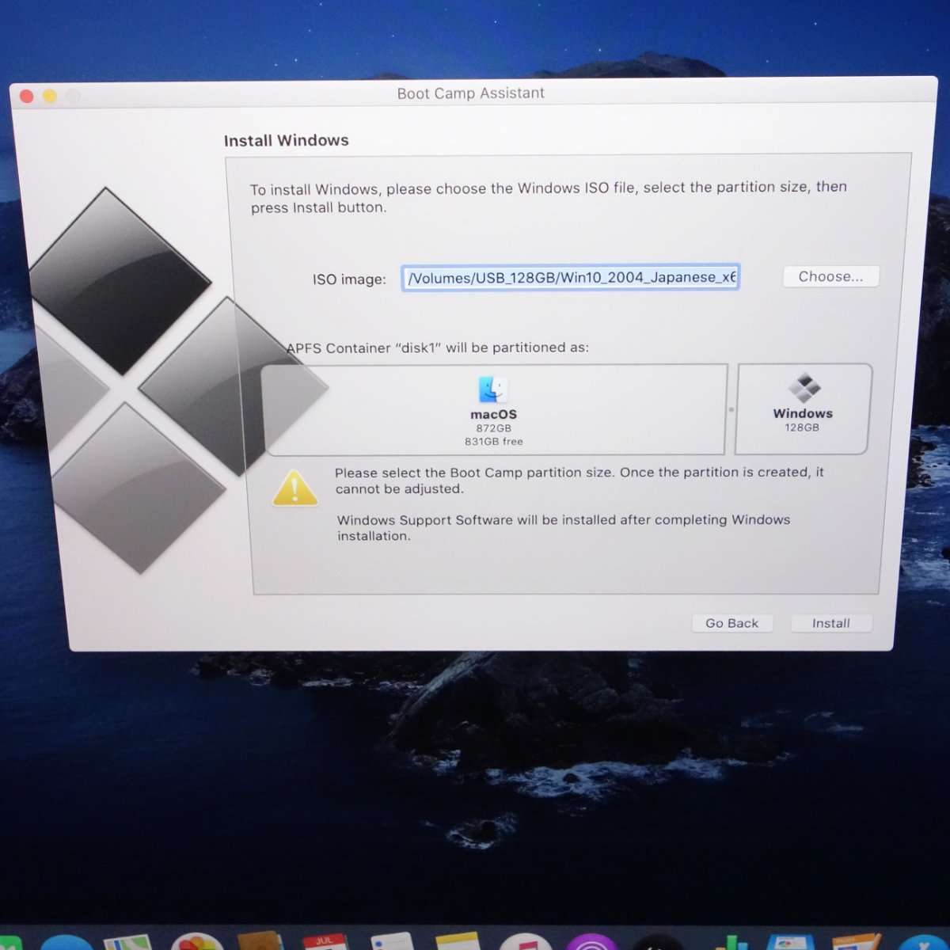
Task: Launch Maps from the Dock
Action: (x=127, y=943)
